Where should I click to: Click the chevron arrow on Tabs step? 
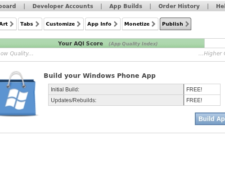(x=37, y=24)
